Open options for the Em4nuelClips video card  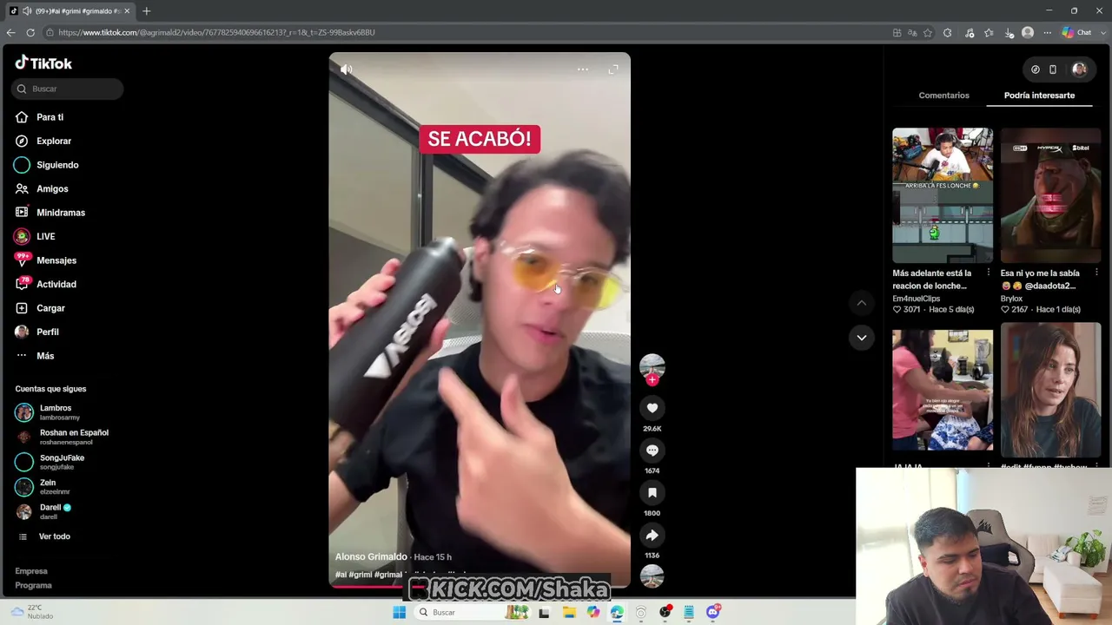[x=988, y=273]
